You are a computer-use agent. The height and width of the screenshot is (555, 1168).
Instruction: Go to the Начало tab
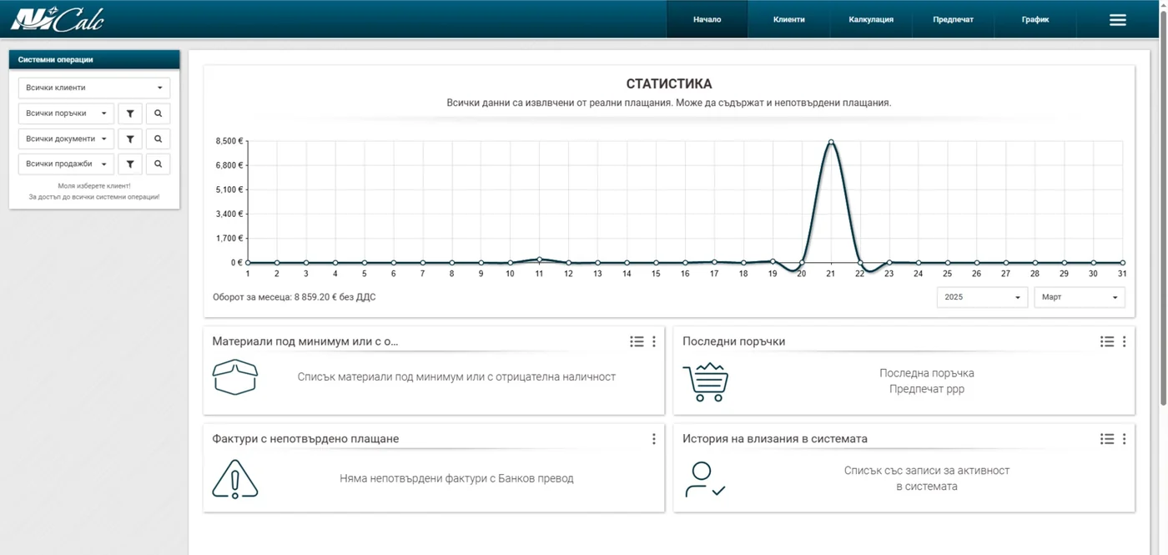coord(707,19)
